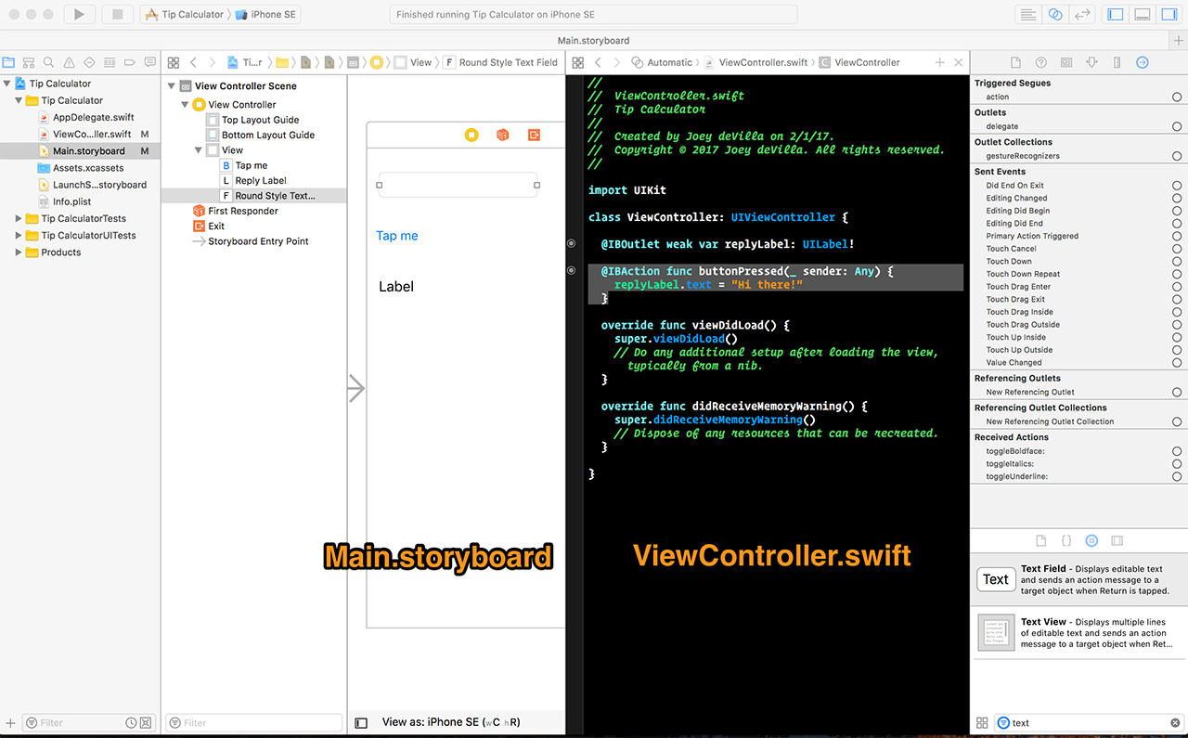Click the Editing Changed connection circle
Screen dimensions: 1188x738
click(1177, 198)
